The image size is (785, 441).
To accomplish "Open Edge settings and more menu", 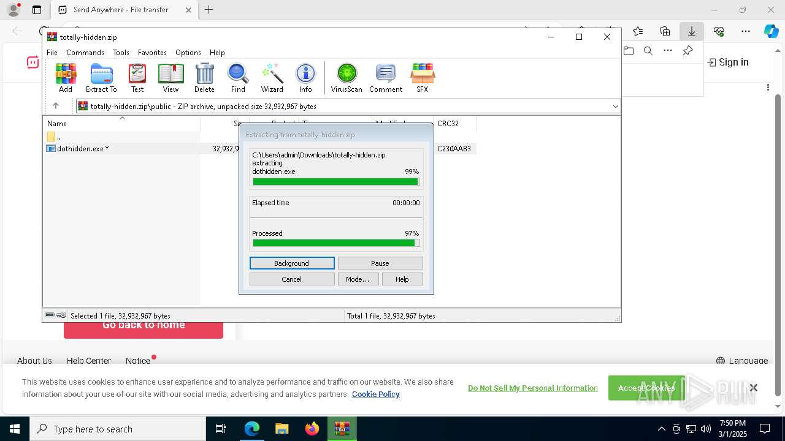I will pyautogui.click(x=746, y=31).
